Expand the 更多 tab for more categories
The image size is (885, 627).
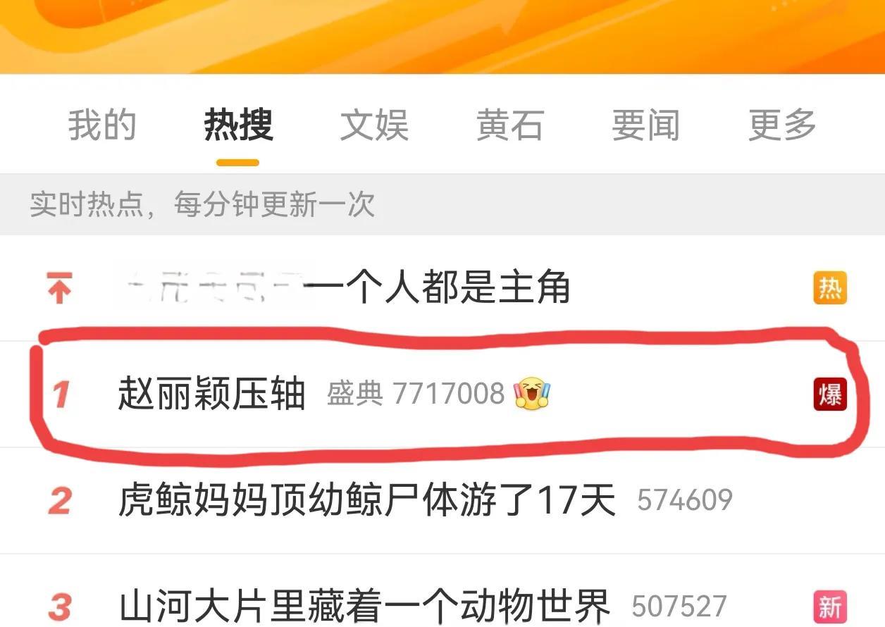(782, 125)
